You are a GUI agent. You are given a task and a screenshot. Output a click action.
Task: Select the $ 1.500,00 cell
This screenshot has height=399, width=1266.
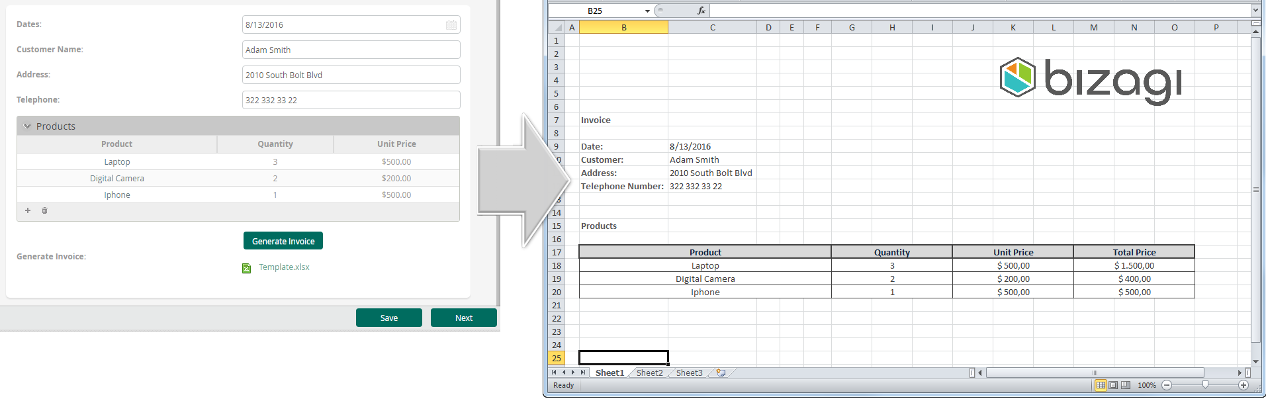1134,265
